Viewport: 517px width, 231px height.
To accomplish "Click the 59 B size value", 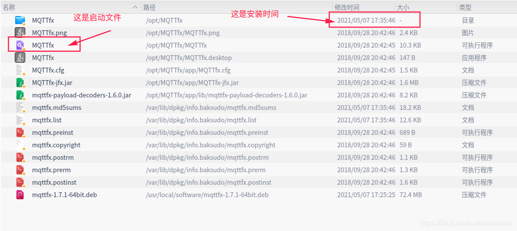I will coord(406,145).
